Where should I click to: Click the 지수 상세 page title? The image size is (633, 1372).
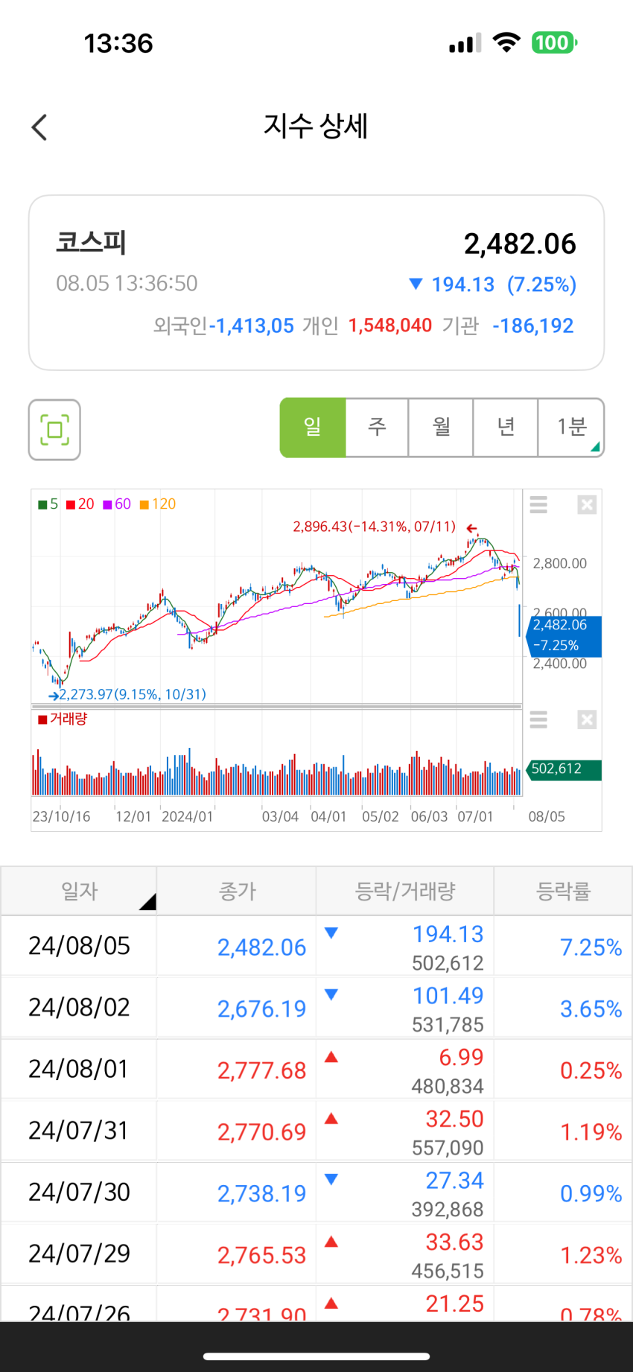(316, 126)
